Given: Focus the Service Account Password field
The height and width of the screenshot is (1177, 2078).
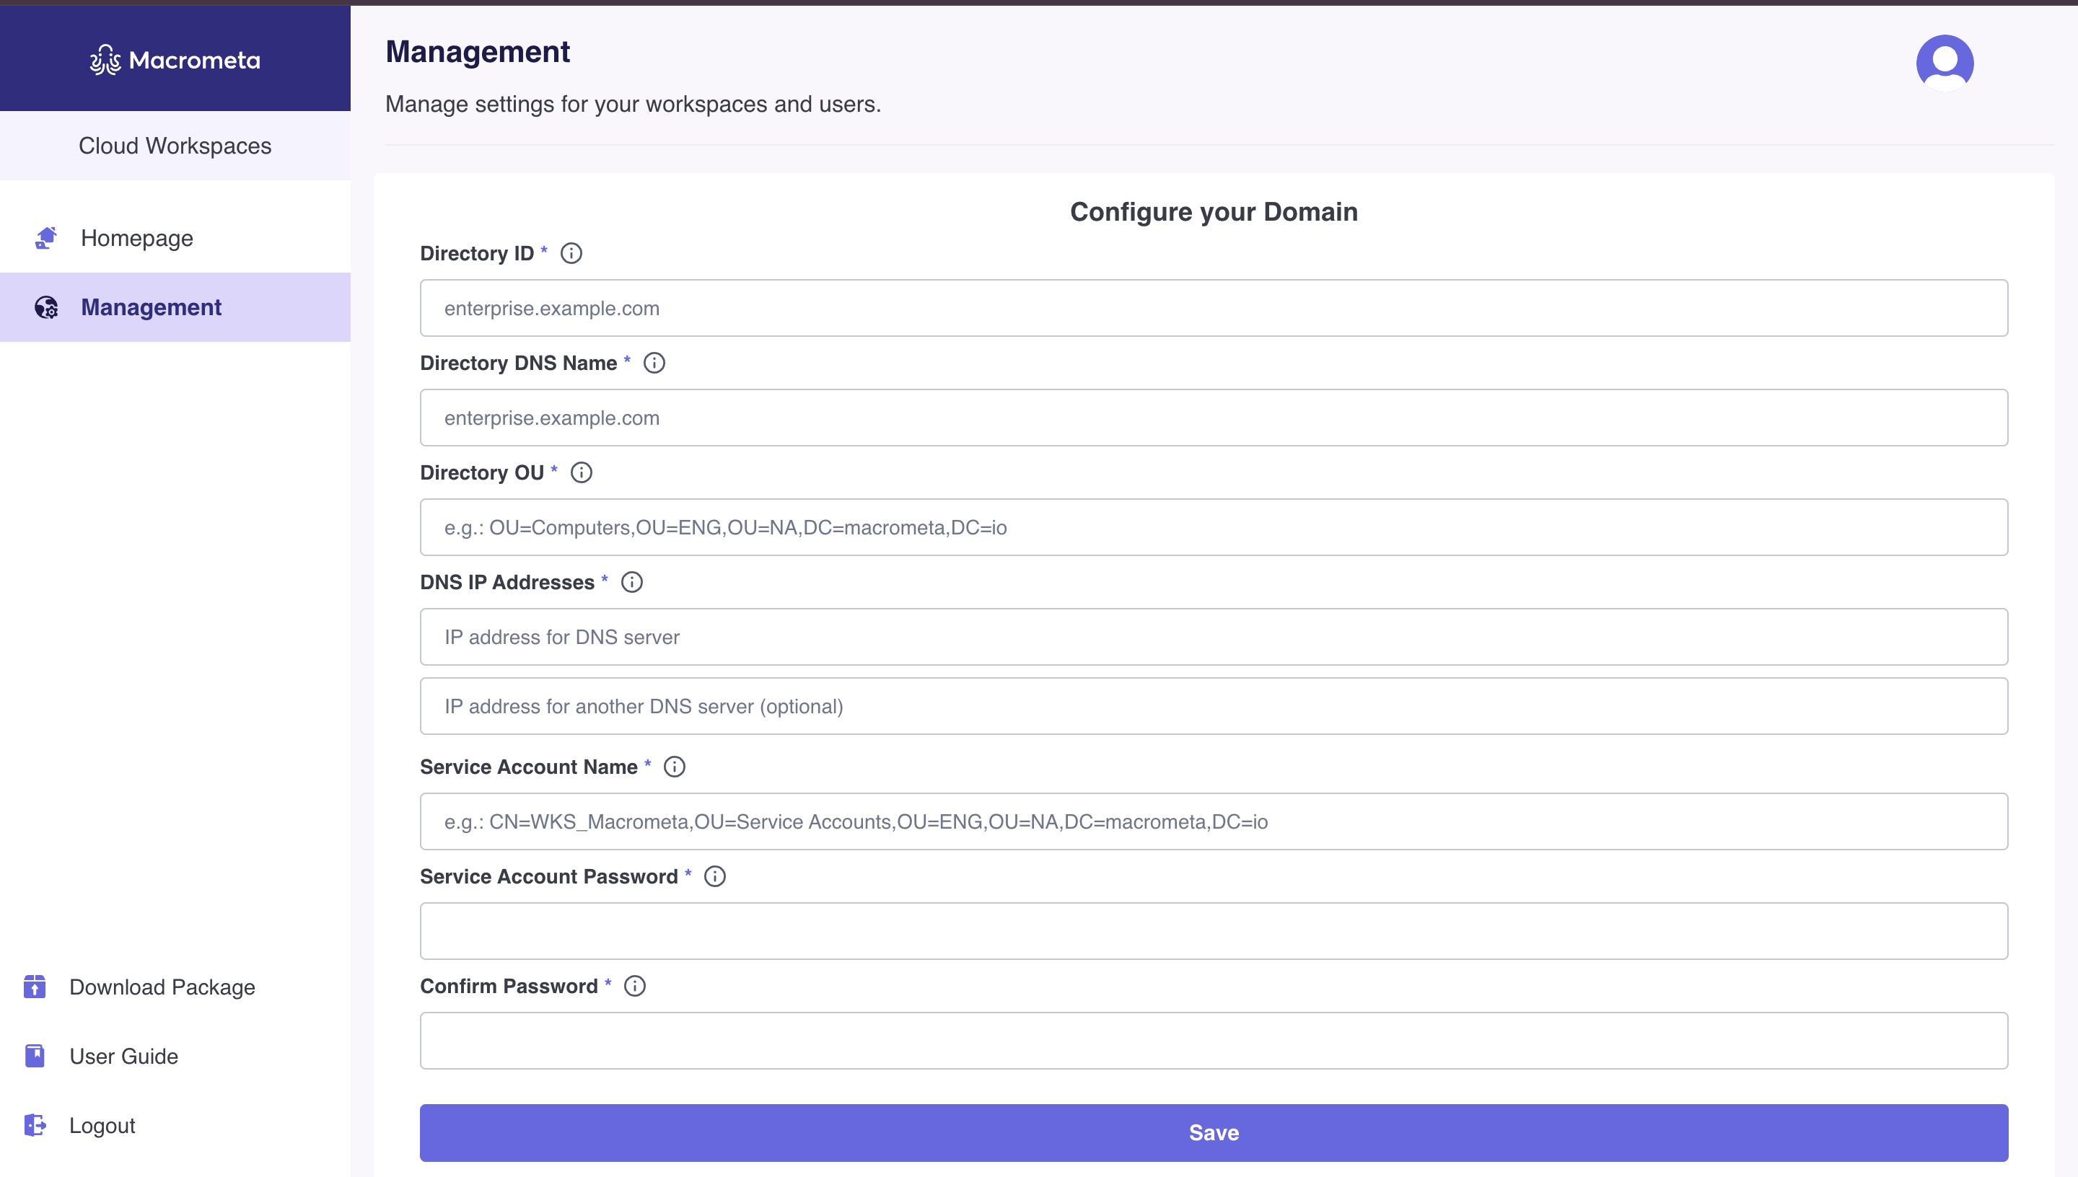Looking at the screenshot, I should click(x=1214, y=931).
